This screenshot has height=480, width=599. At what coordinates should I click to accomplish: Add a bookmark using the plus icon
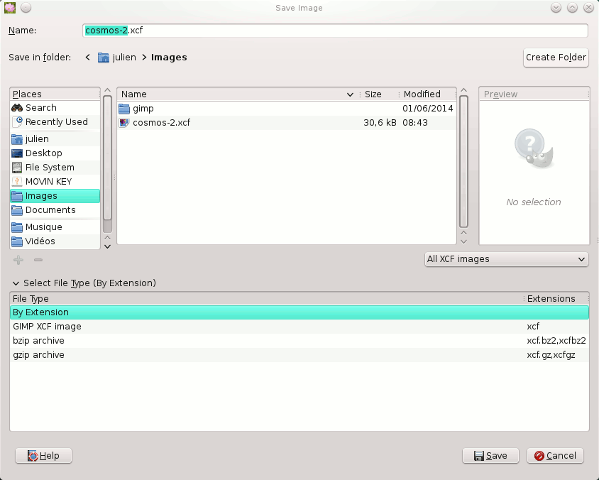pos(18,259)
